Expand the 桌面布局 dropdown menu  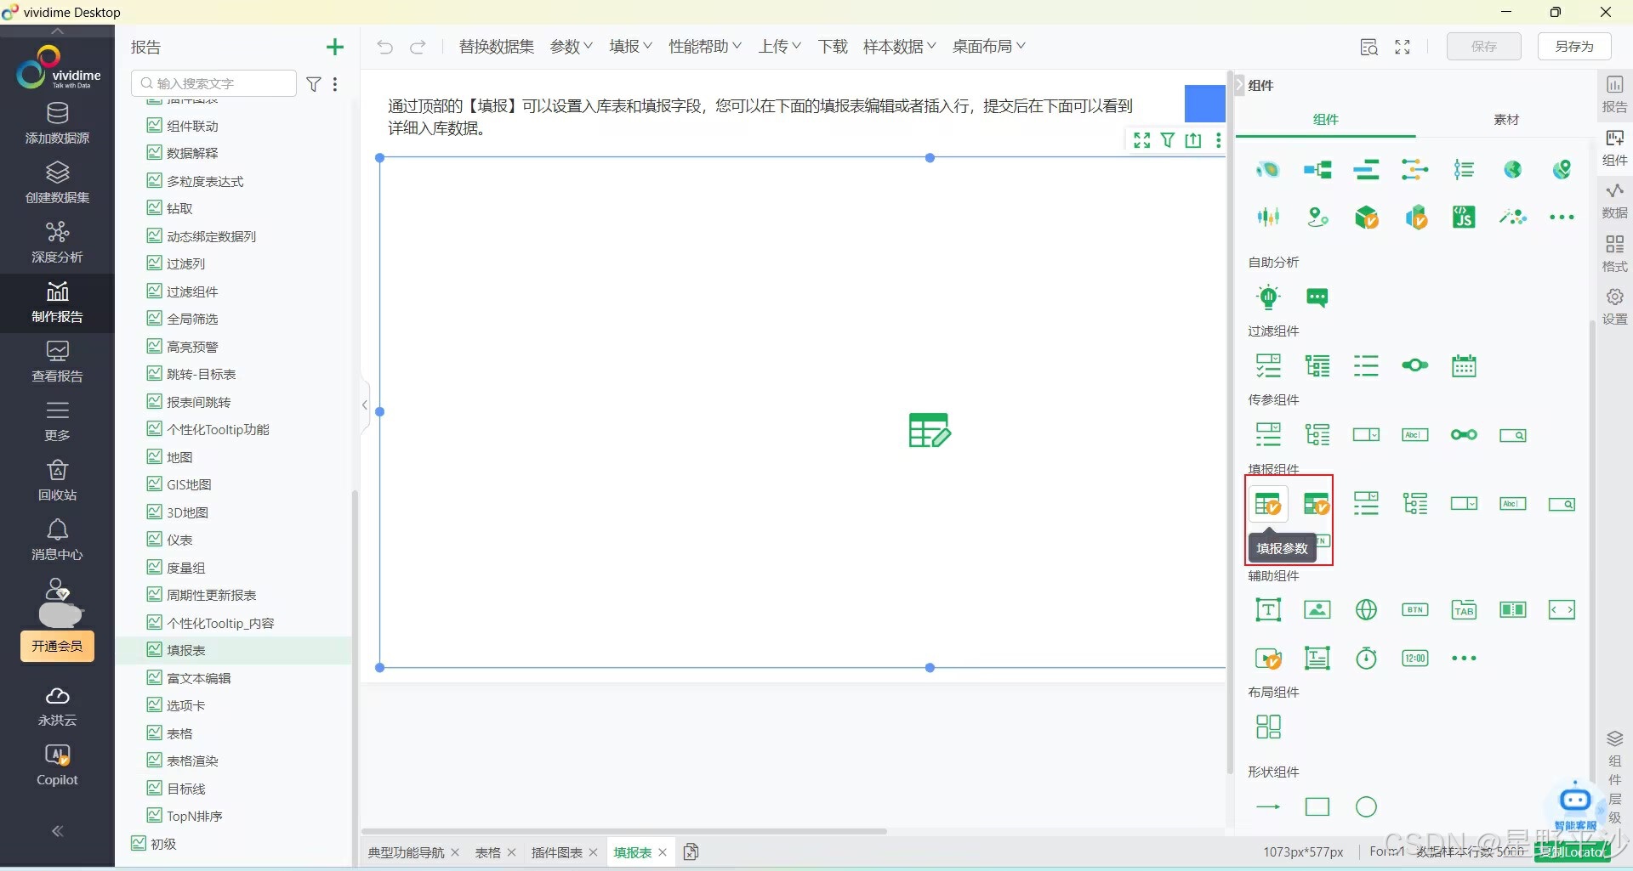click(989, 47)
